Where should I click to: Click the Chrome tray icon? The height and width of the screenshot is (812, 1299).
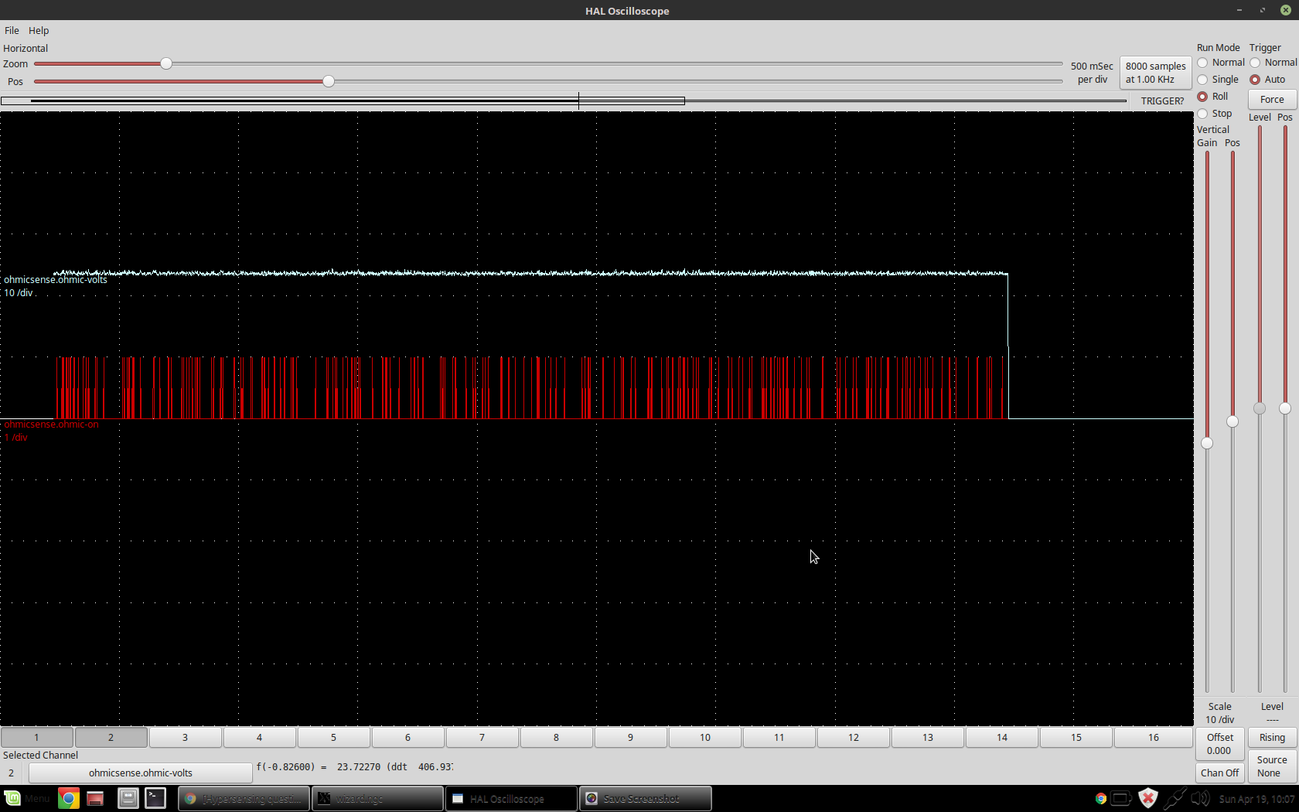(x=1100, y=799)
